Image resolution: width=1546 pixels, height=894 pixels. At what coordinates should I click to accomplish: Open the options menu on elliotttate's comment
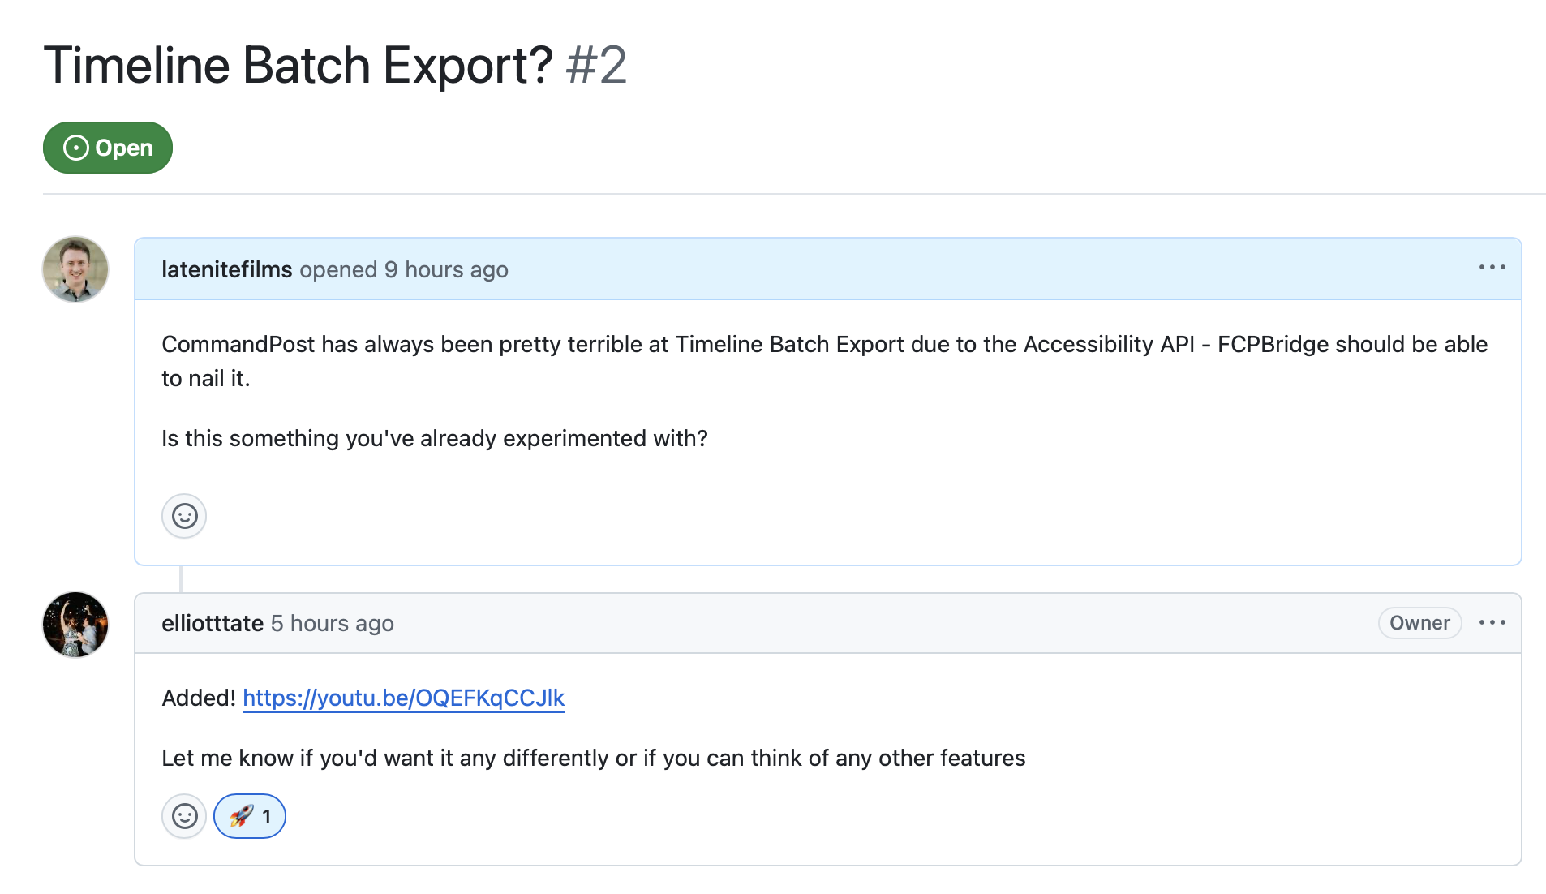pos(1492,623)
